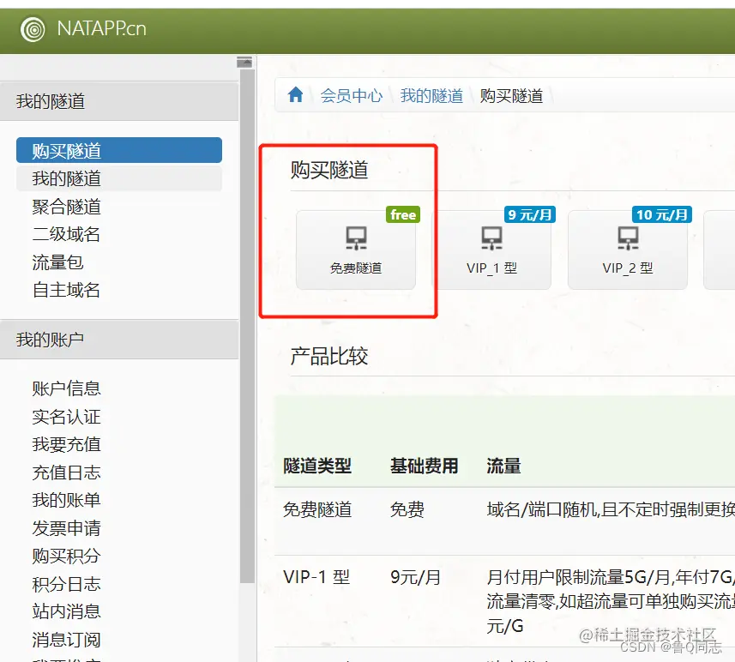Click the sidebar scrollbar top arrow button
Viewport: 735px width, 662px height.
[x=244, y=62]
